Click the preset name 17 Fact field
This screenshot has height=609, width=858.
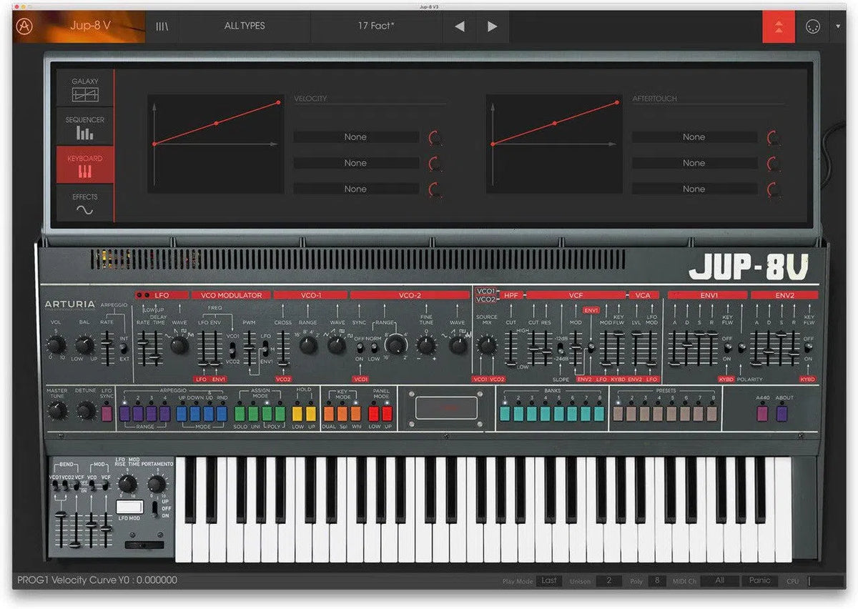pyautogui.click(x=378, y=26)
